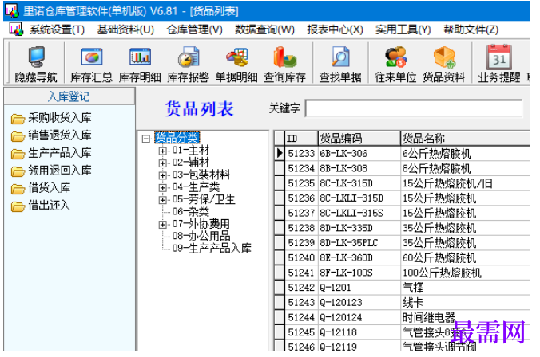Click the 货品编码 column header

click(359, 139)
